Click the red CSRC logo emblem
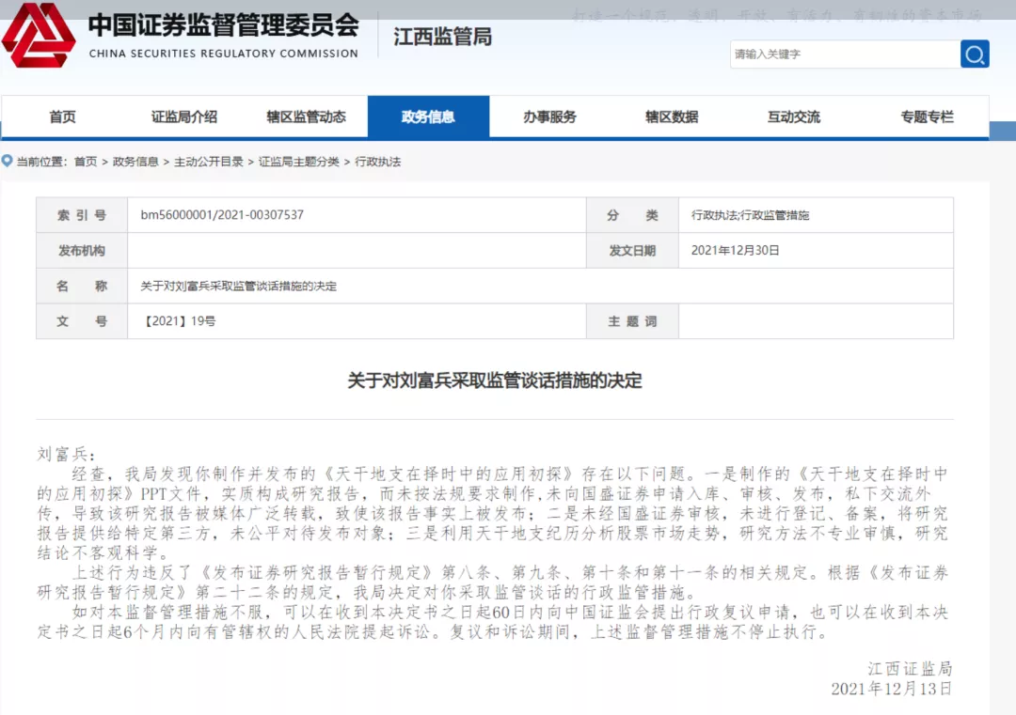Viewport: 1016px width, 715px height. click(x=40, y=35)
